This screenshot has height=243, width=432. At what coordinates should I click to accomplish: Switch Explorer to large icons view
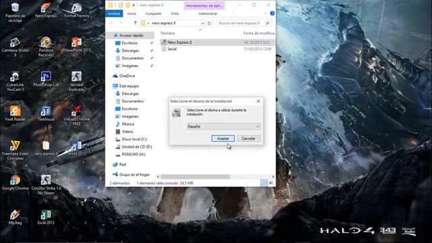(271, 183)
